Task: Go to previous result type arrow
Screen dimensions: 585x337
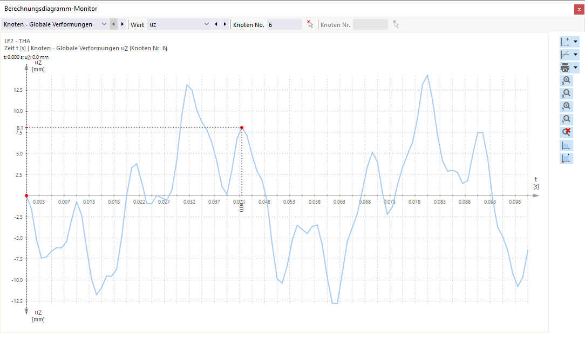Action: (x=113, y=24)
